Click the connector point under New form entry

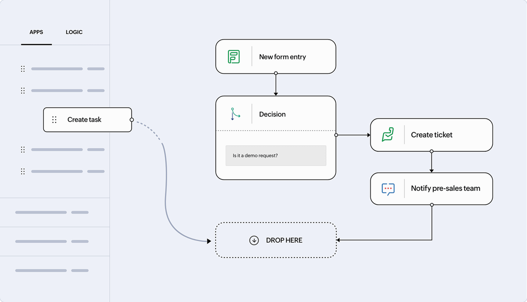click(276, 73)
